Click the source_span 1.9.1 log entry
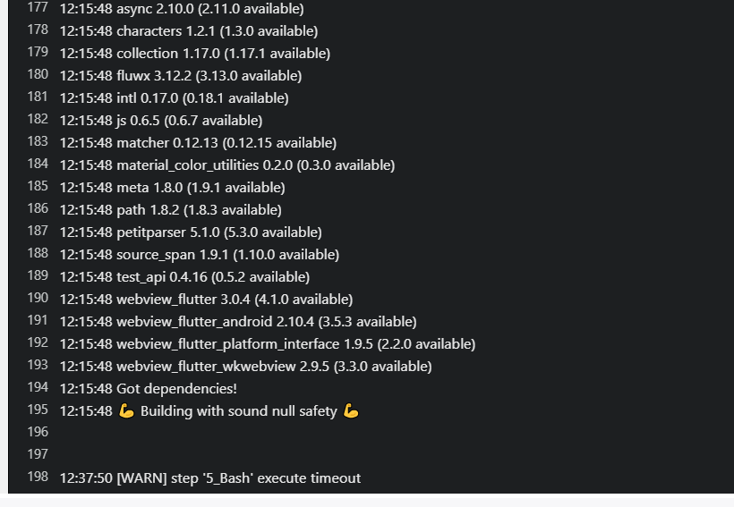 [200, 255]
